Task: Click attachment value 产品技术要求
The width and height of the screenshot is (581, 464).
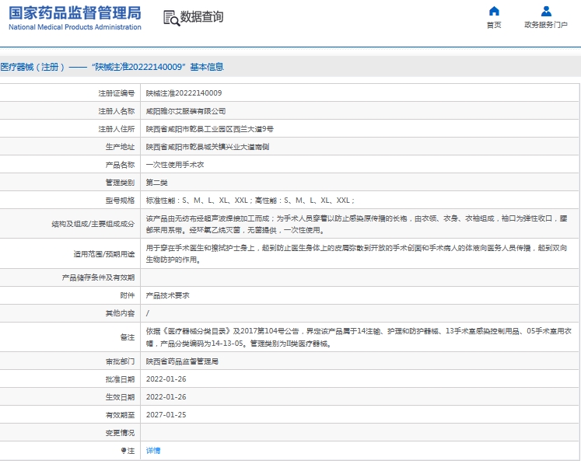Action: pos(167,295)
